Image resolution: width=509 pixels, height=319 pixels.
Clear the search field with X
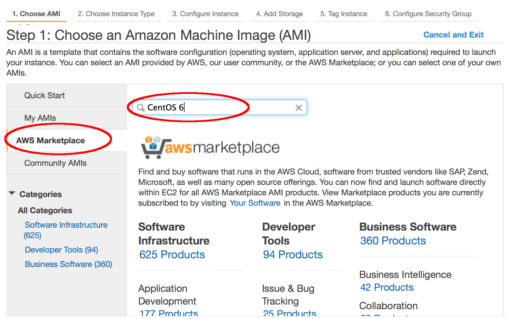coord(299,108)
